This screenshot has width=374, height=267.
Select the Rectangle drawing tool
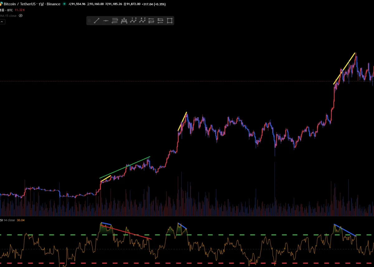170,21
